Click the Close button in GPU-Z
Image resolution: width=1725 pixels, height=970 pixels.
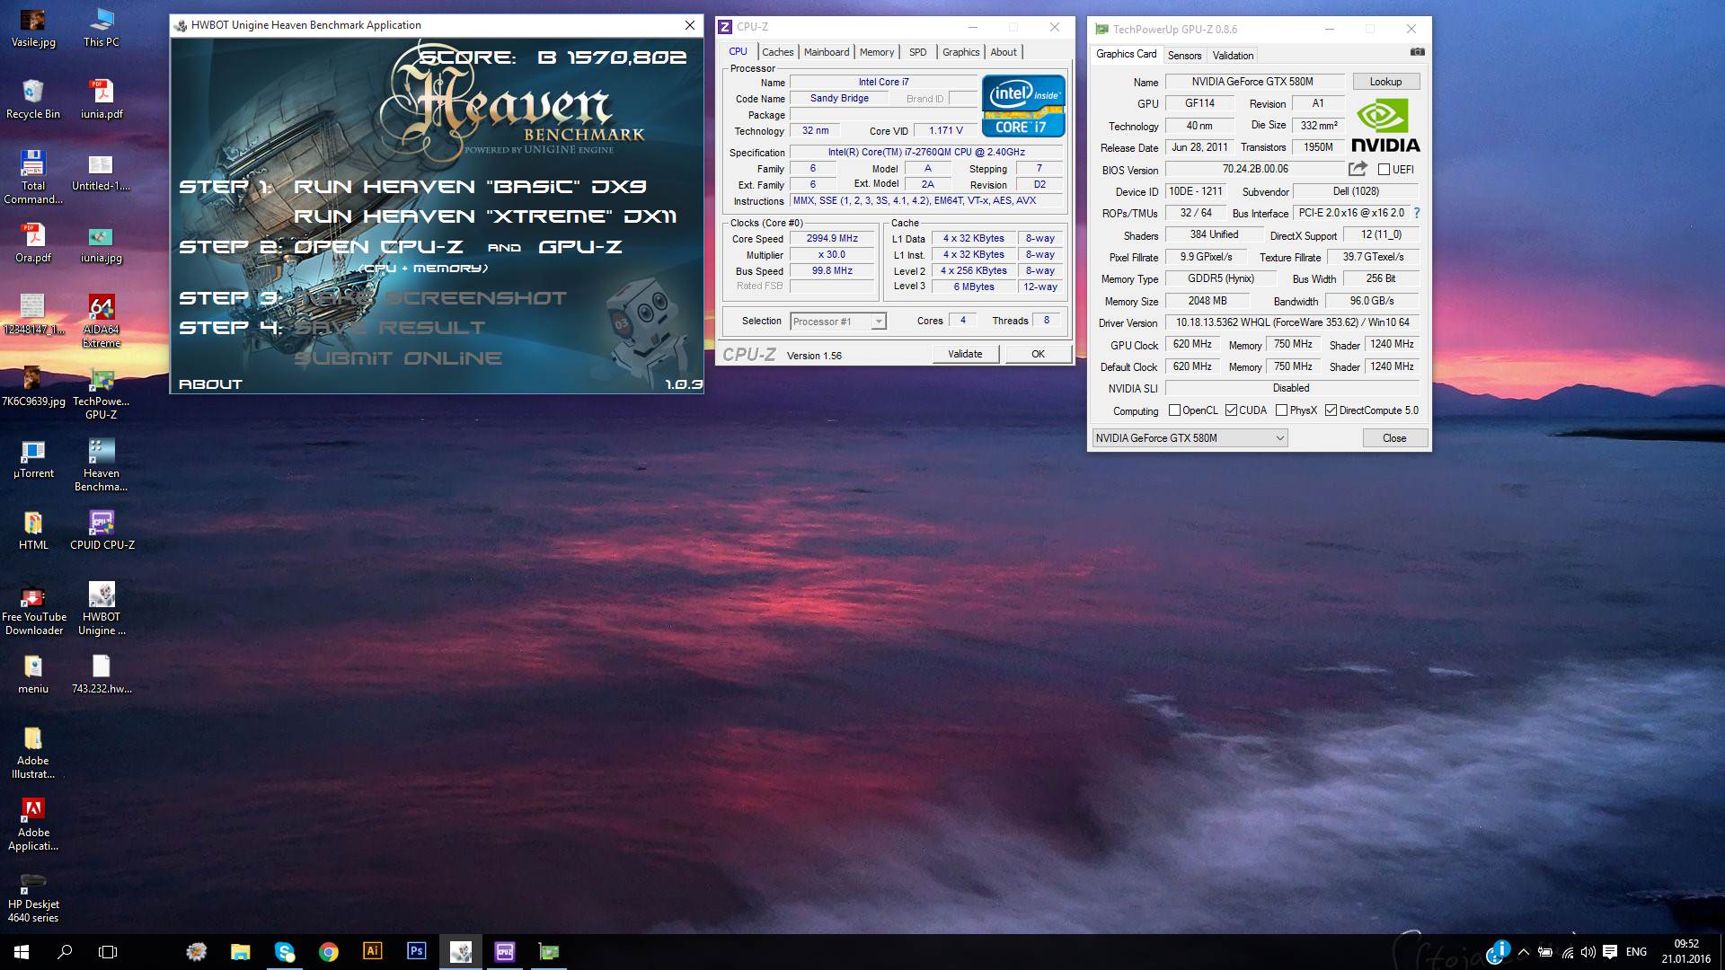coord(1394,438)
